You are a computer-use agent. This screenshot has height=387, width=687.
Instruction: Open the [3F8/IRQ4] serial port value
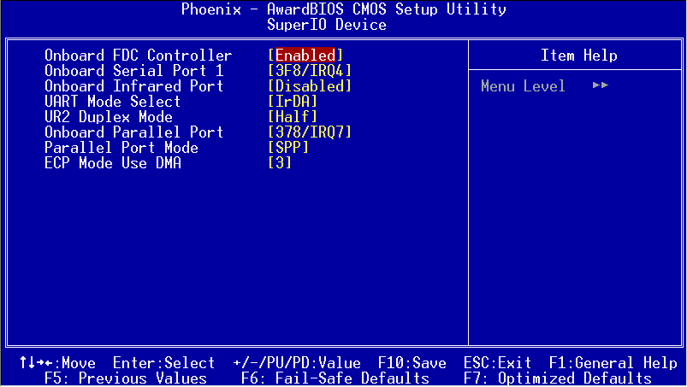point(310,71)
